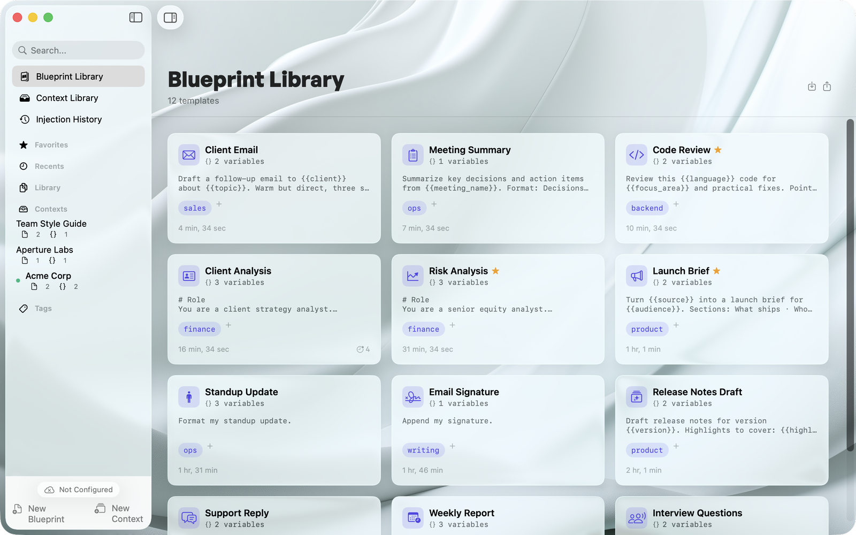Click the Release Notes Draft icon
Viewport: 856px width, 535px height.
(x=637, y=397)
